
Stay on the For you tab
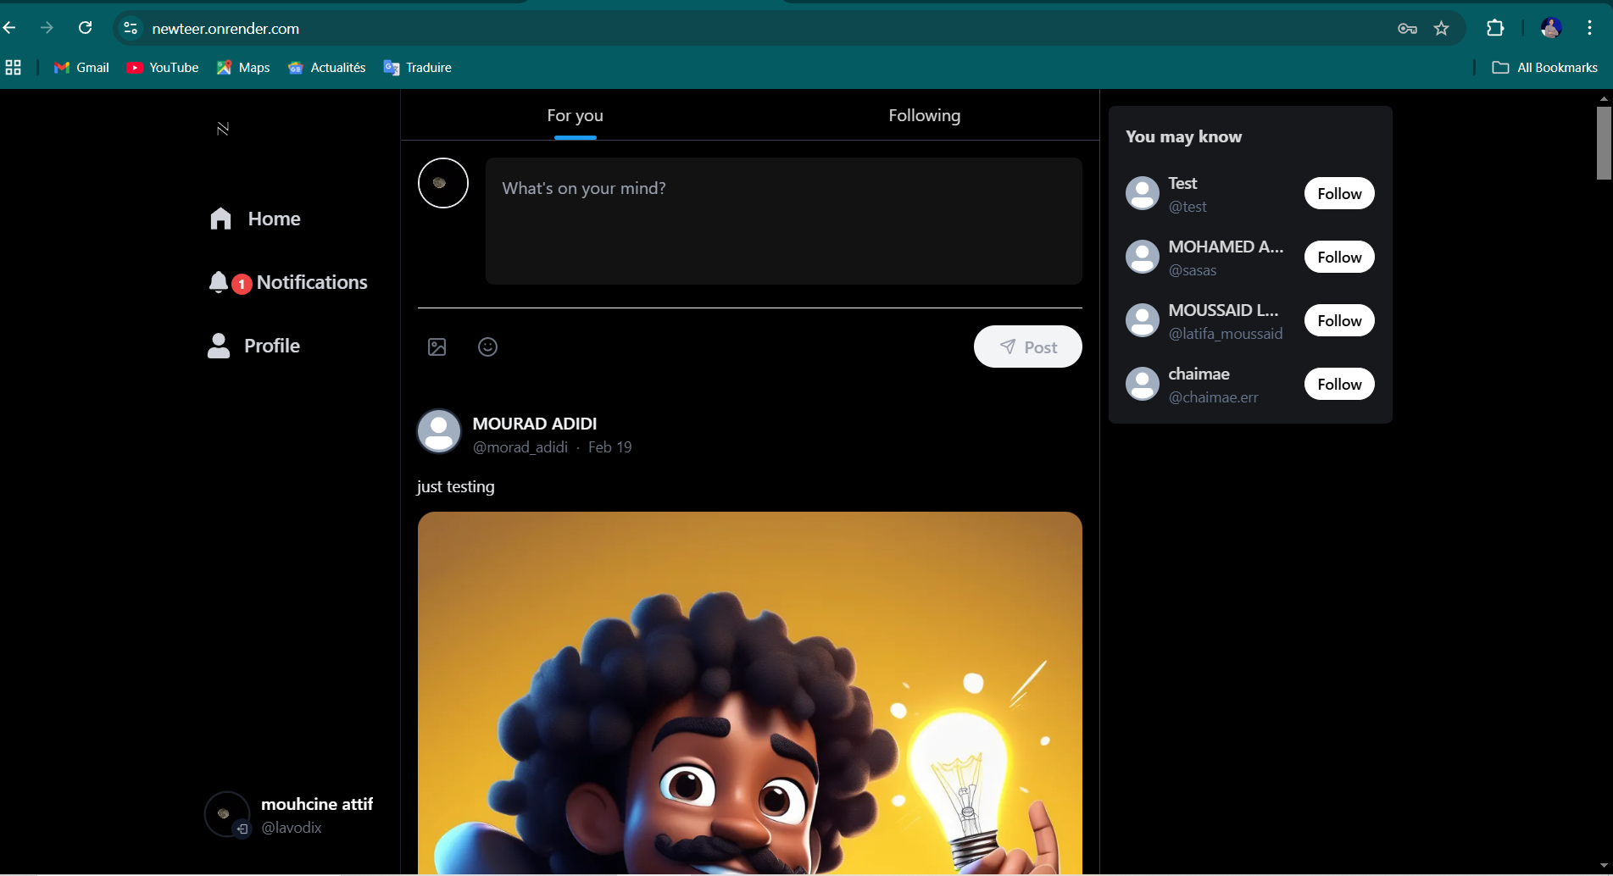click(575, 115)
